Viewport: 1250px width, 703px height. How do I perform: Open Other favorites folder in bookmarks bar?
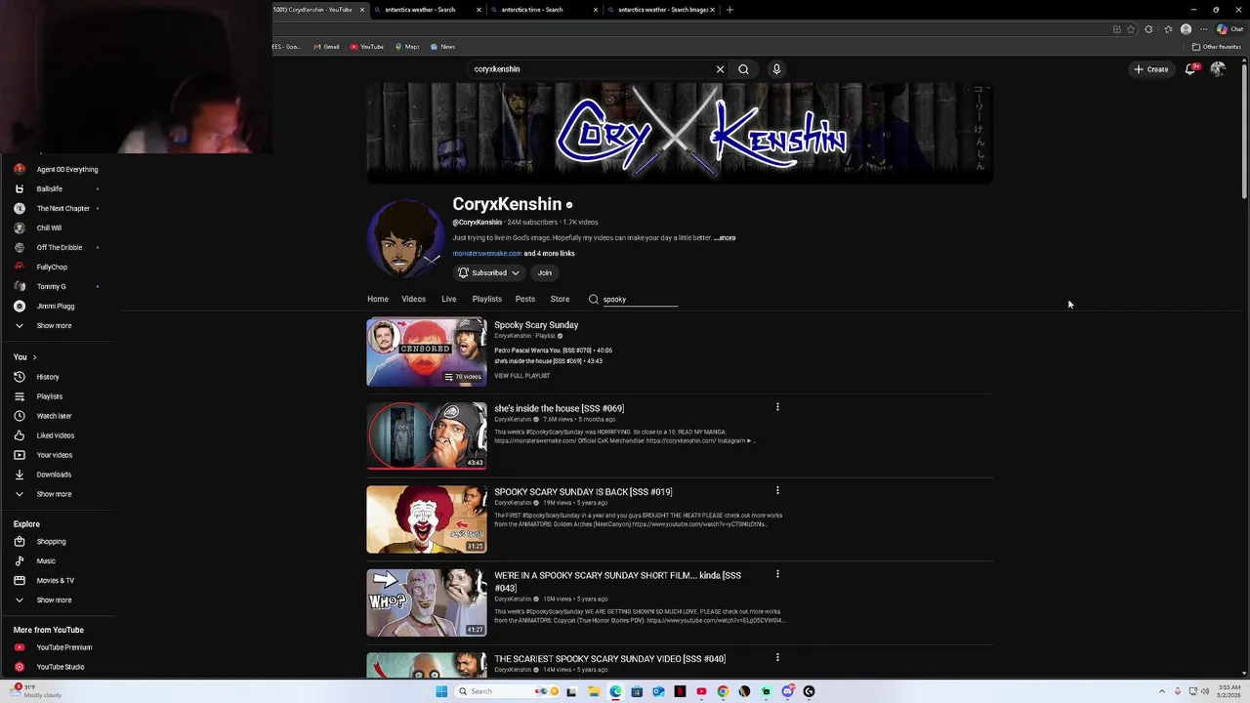pyautogui.click(x=1216, y=47)
